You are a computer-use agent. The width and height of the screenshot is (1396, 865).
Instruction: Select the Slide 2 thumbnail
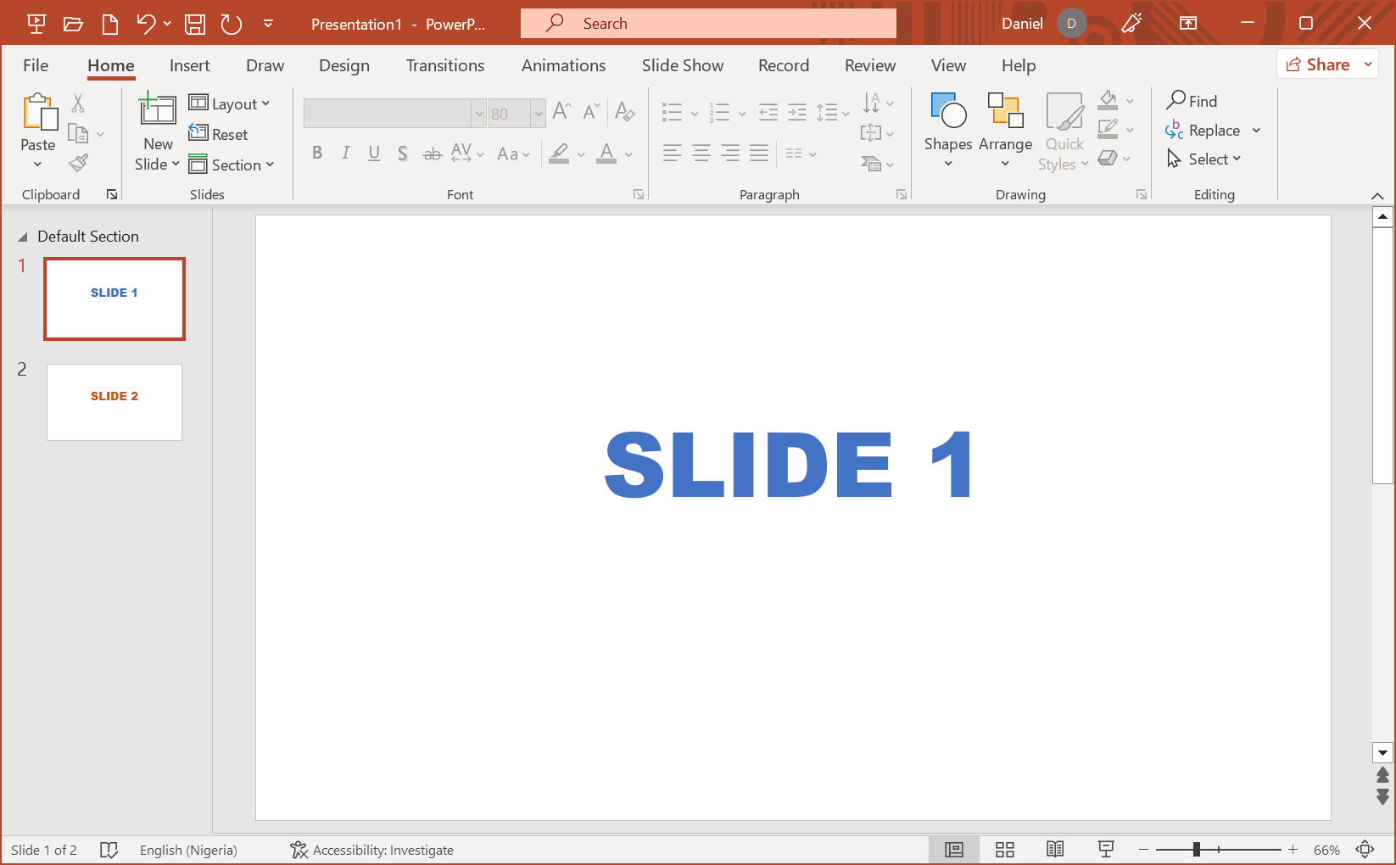(114, 402)
